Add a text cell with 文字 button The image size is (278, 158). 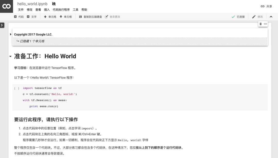point(32,17)
